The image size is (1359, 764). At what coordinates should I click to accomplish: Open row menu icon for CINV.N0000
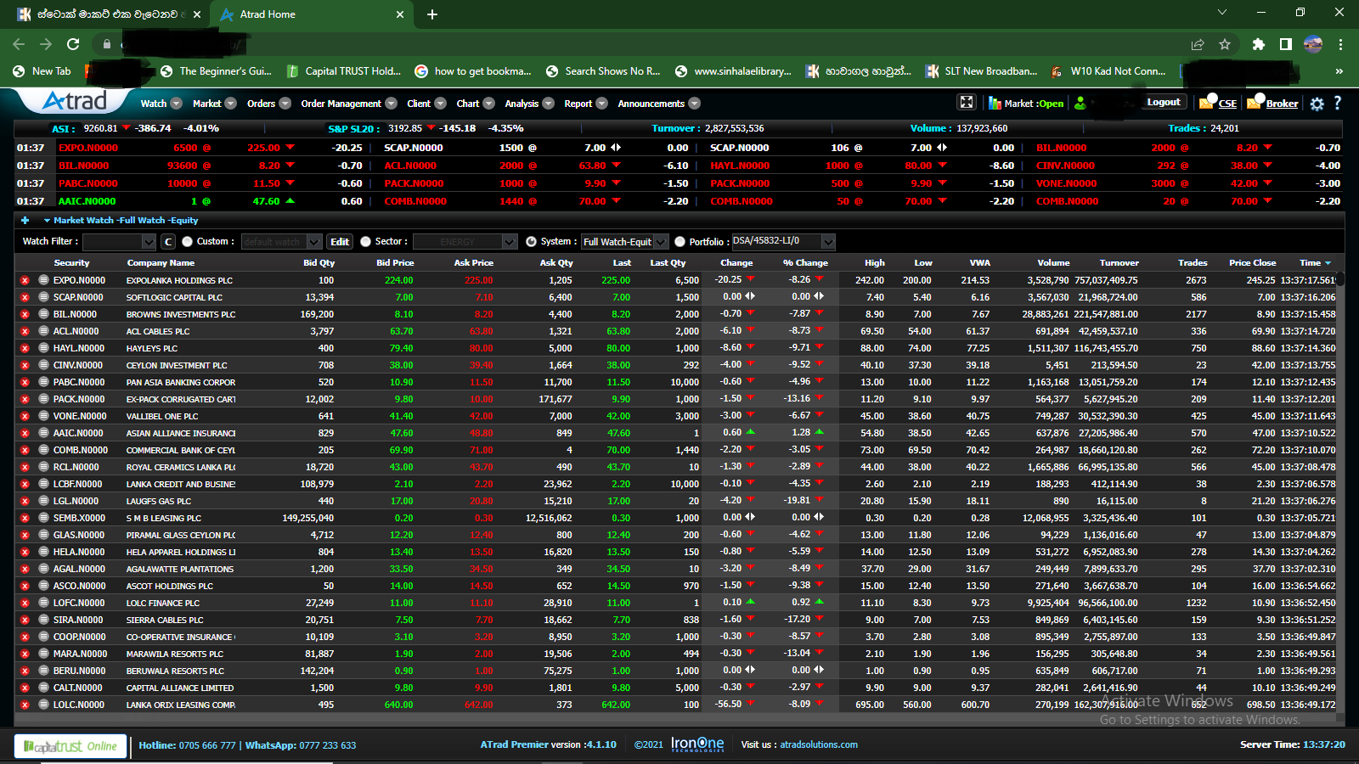click(x=42, y=365)
